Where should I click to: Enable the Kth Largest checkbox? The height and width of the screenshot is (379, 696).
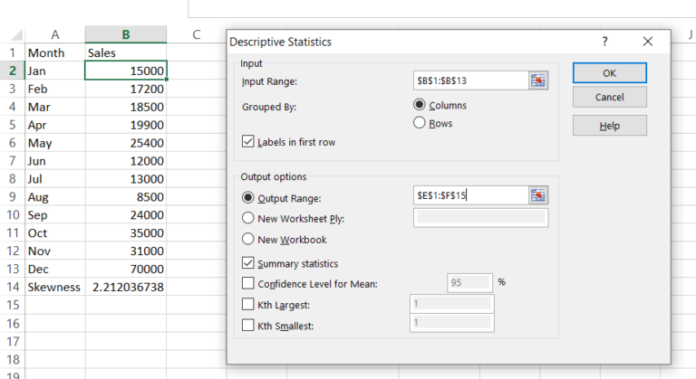pyautogui.click(x=248, y=304)
